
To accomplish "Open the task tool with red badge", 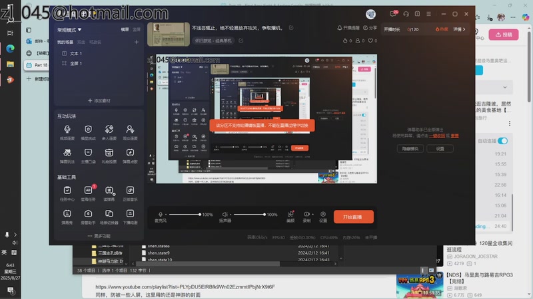I will click(x=89, y=193).
